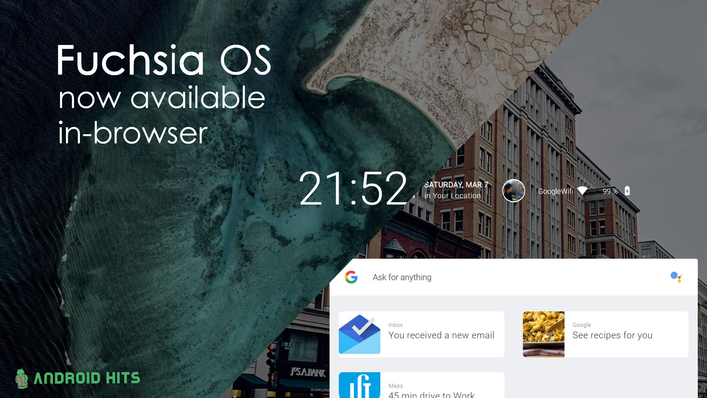
Task: Click the 'ANDROID HITS' brand text
Action: 87,378
